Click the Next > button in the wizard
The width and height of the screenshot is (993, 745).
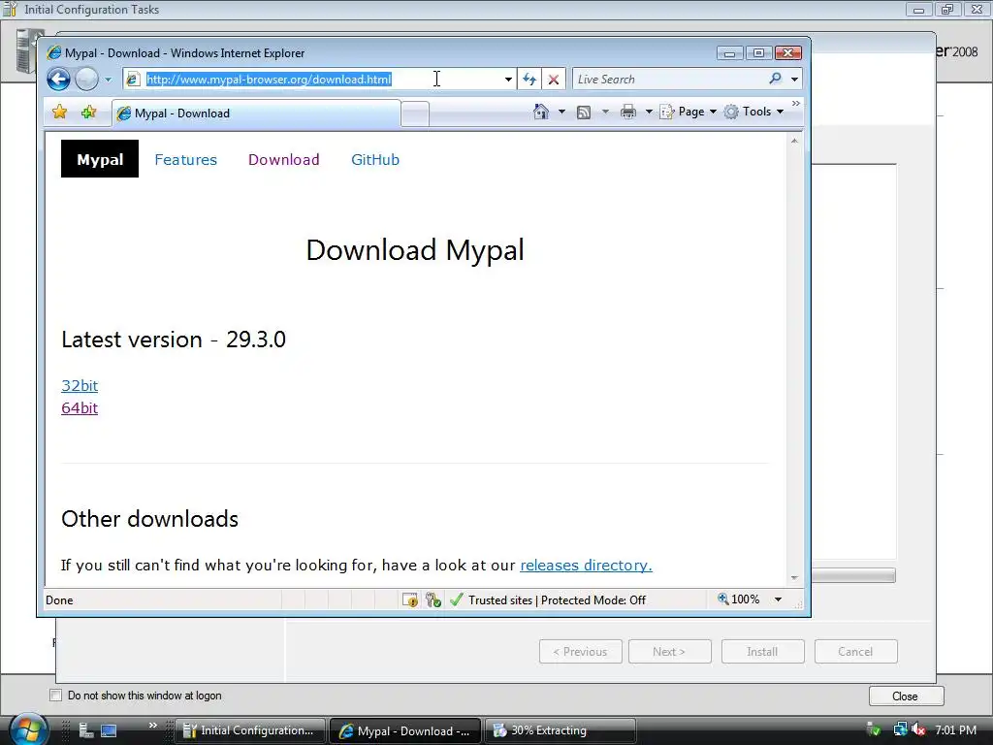669,651
